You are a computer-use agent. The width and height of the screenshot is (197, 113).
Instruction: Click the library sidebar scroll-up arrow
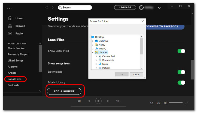[x=40, y=44]
